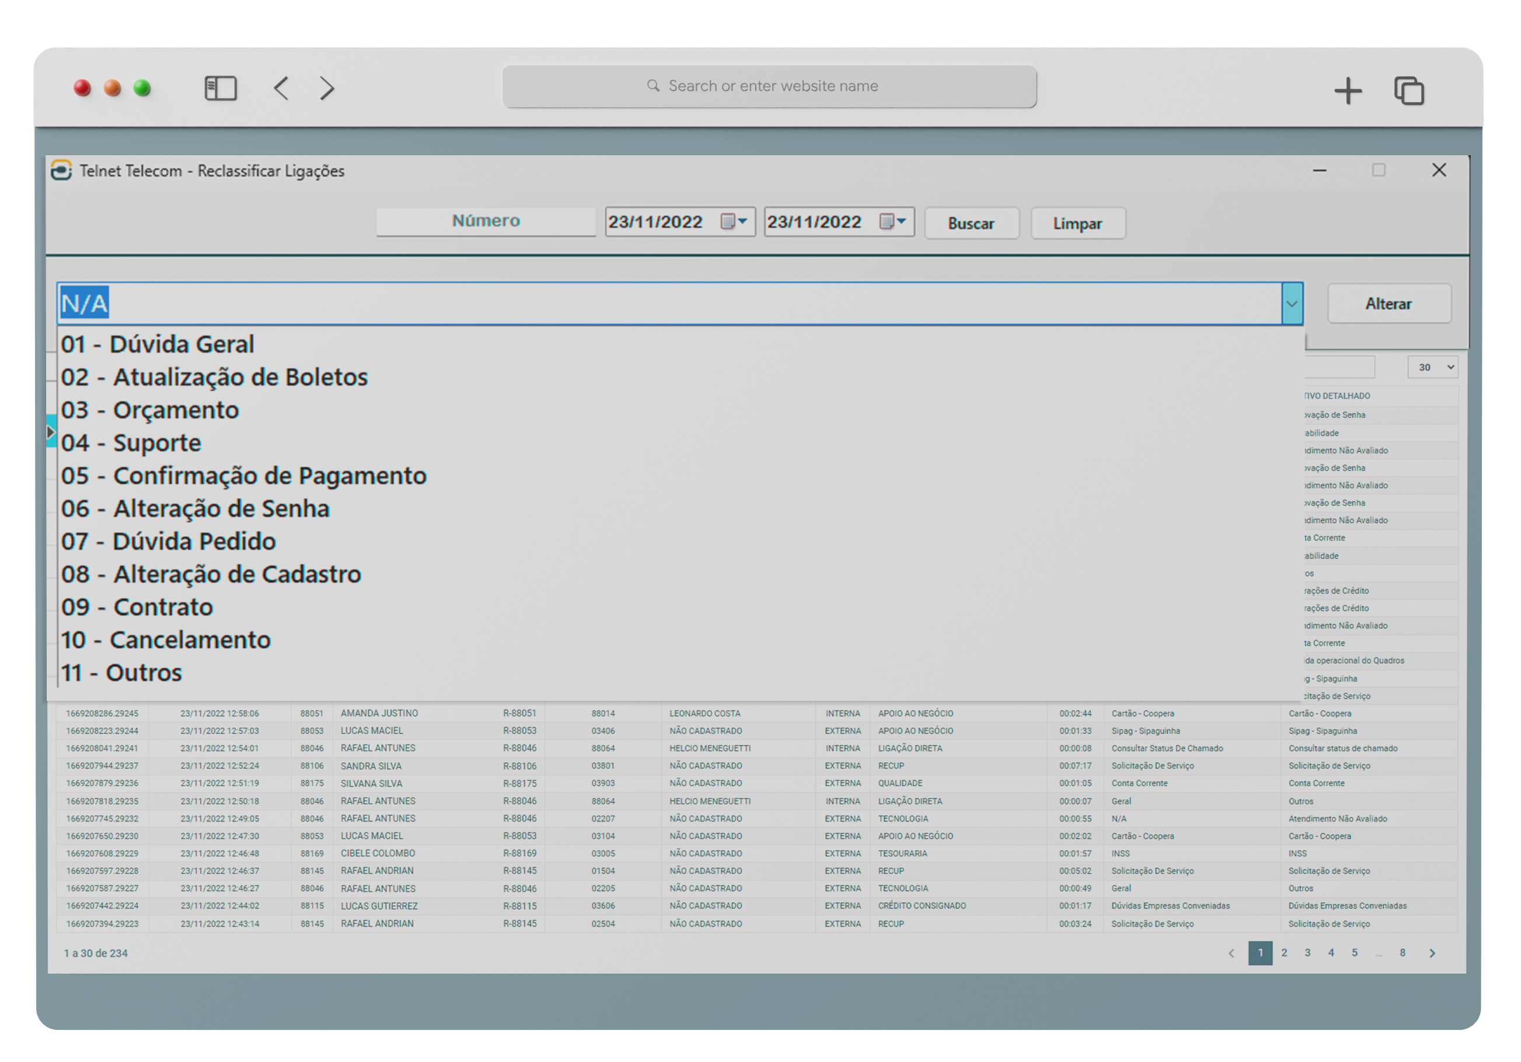The height and width of the screenshot is (1062, 1521).
Task: Jump to page 8 of results
Action: pos(1403,953)
